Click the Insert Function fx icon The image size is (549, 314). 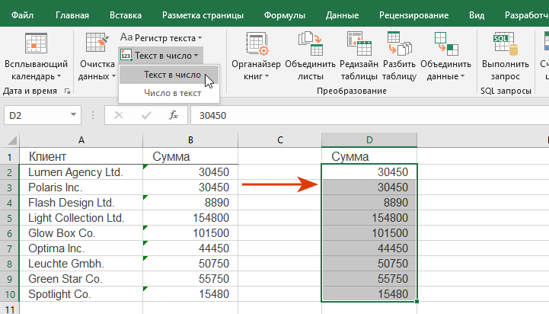[x=174, y=115]
